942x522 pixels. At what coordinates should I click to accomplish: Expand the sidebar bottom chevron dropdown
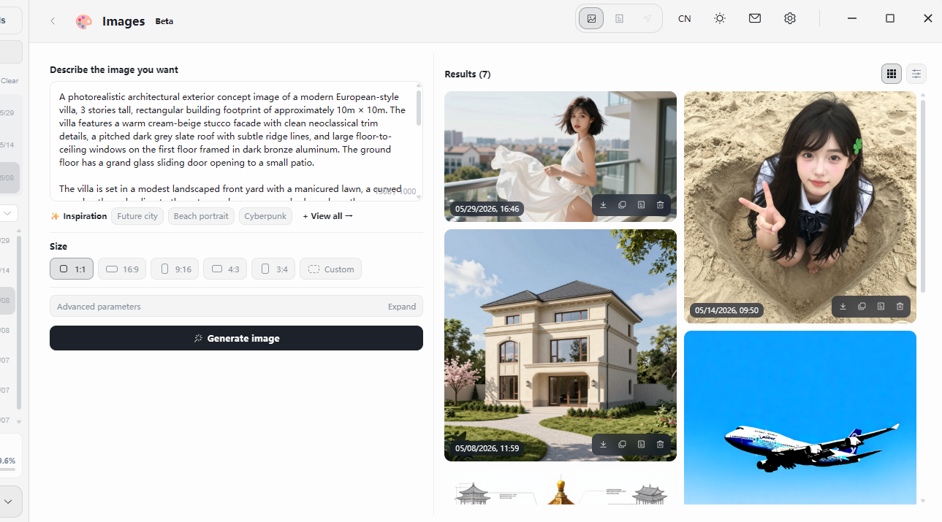click(9, 502)
